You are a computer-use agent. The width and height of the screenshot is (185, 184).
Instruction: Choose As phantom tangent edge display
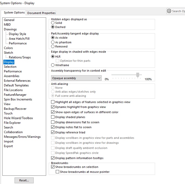point(53,42)
